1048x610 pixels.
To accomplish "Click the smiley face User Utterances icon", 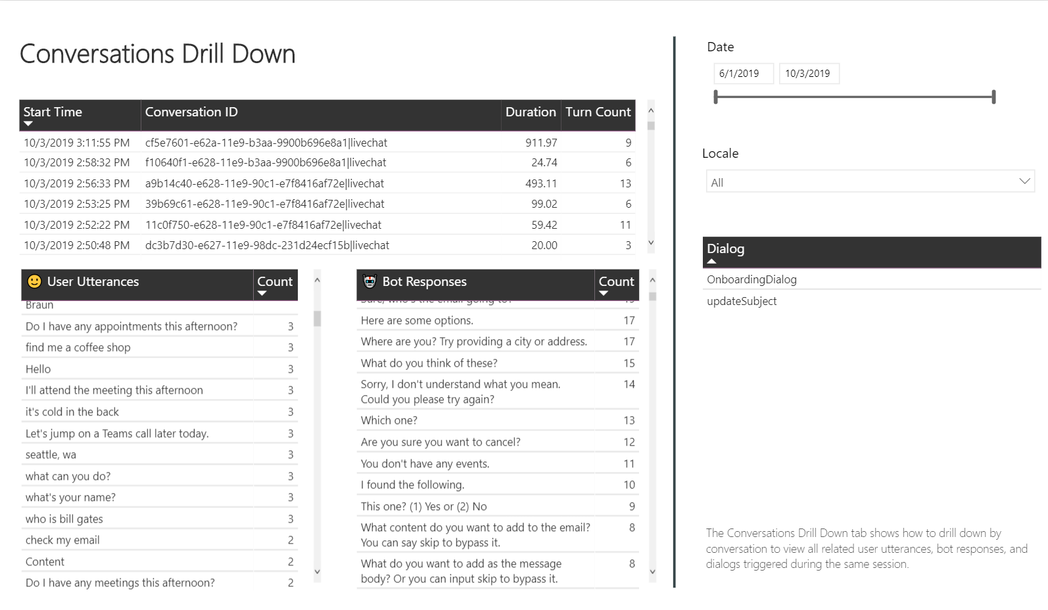I will 34,281.
